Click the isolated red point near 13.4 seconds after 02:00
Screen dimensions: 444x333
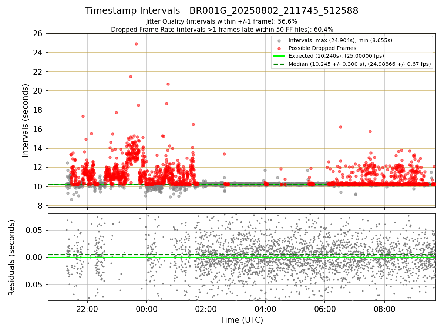point(224,154)
